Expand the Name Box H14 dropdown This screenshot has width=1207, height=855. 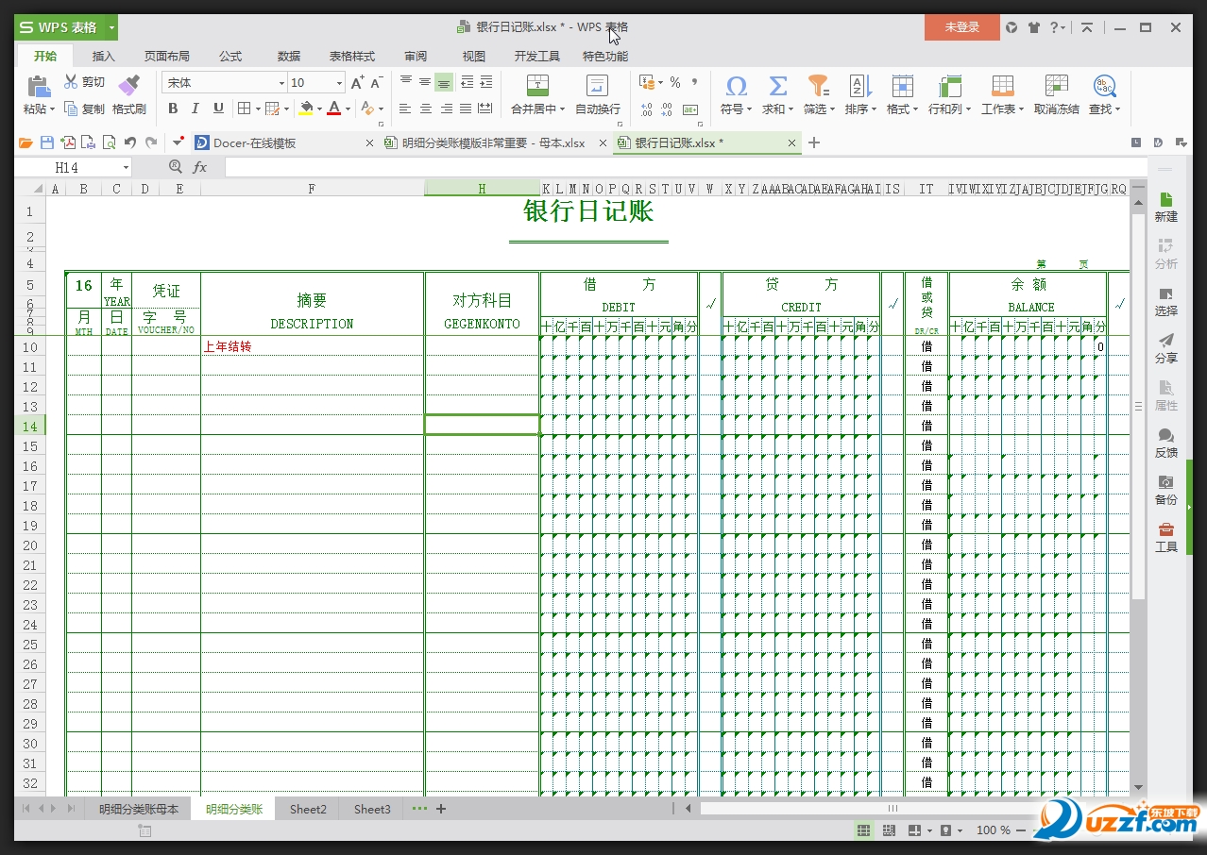tap(126, 168)
